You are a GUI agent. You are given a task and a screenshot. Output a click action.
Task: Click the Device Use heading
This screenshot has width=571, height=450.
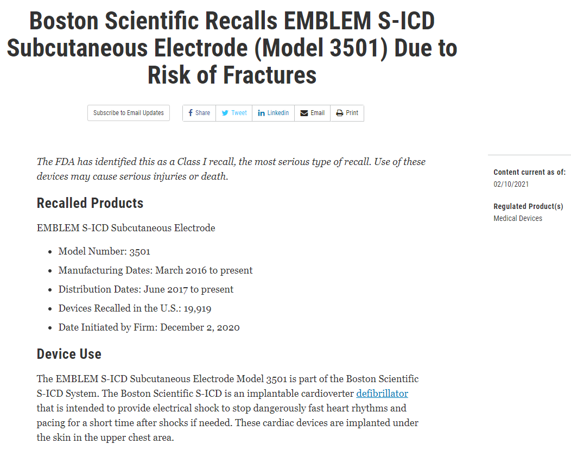pyautogui.click(x=69, y=354)
